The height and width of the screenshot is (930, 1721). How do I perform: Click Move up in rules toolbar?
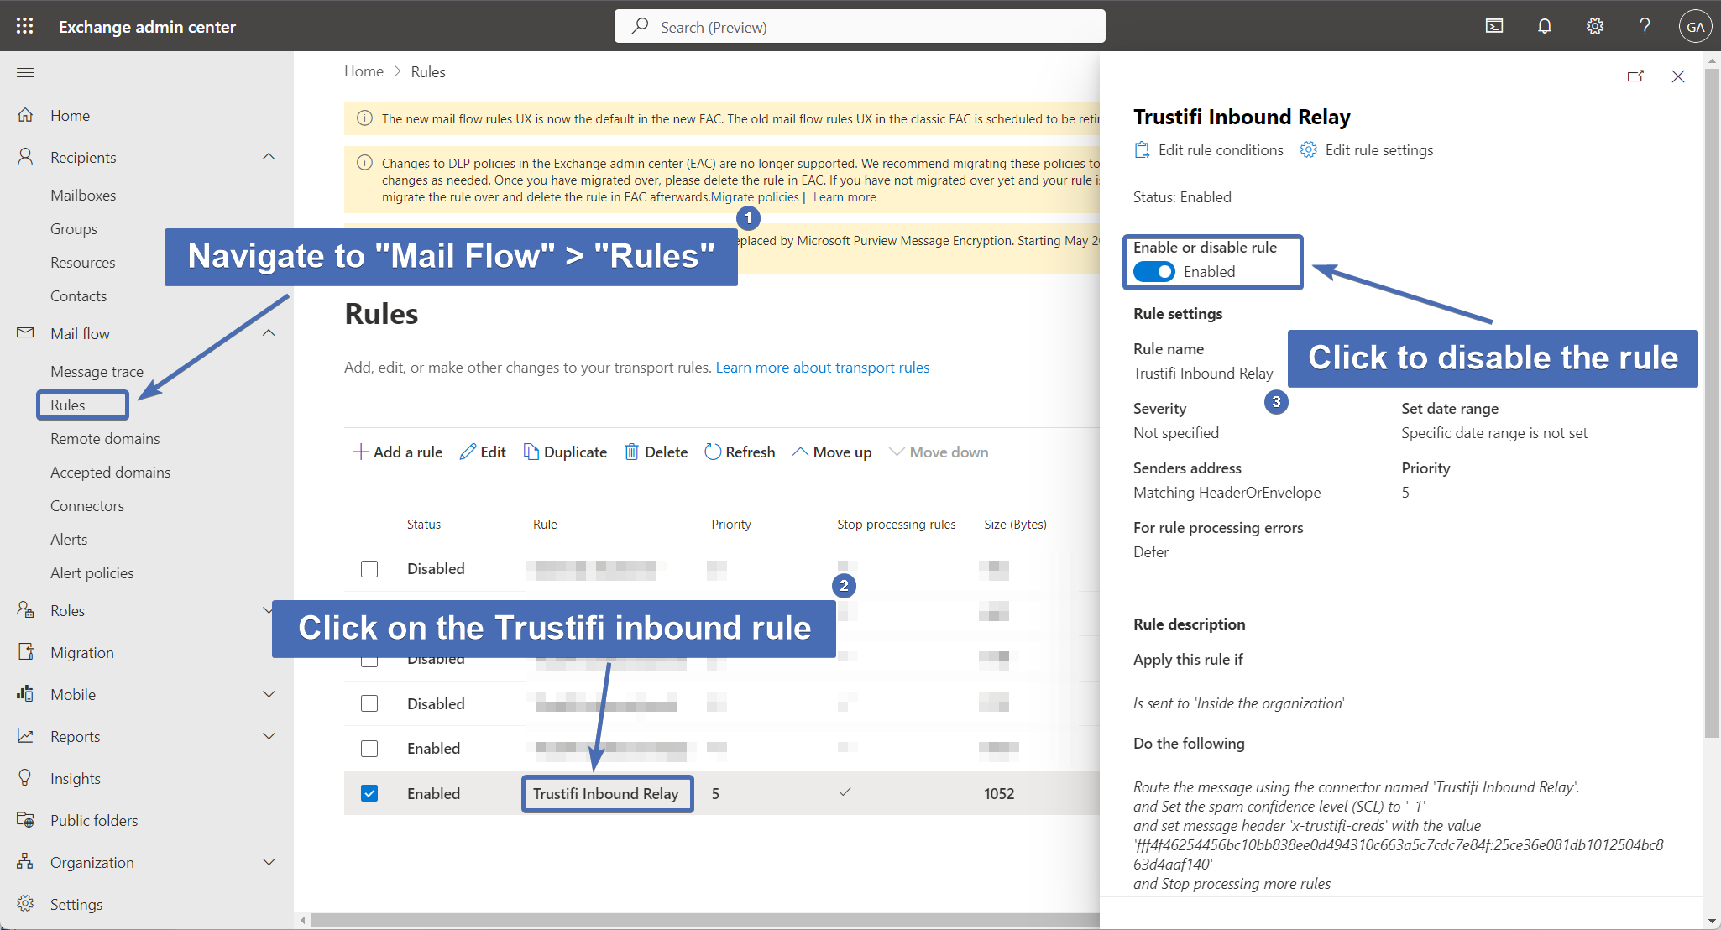click(x=832, y=452)
